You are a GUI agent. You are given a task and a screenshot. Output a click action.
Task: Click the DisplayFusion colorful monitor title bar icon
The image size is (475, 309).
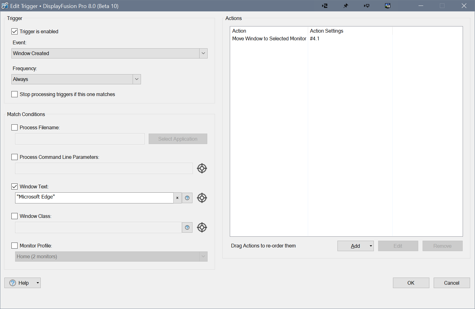point(388,6)
